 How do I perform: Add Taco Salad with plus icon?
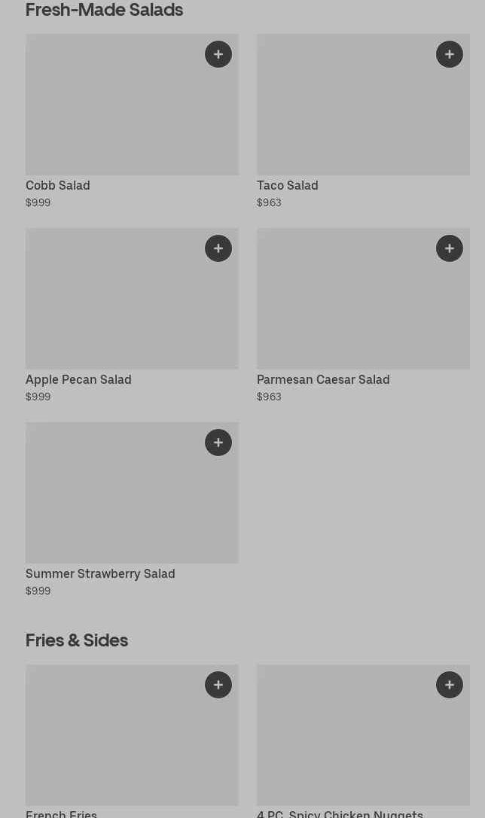pyautogui.click(x=450, y=54)
